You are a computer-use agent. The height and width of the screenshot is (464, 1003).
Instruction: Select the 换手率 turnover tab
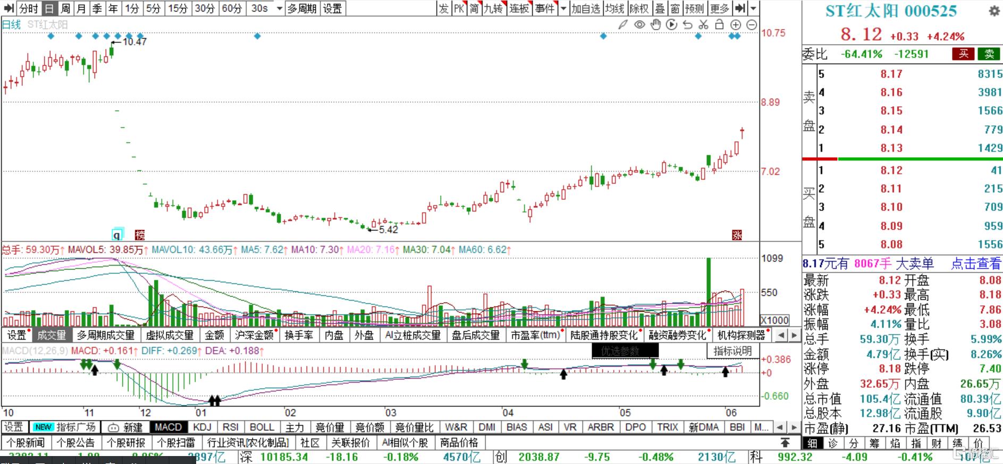[x=299, y=335]
